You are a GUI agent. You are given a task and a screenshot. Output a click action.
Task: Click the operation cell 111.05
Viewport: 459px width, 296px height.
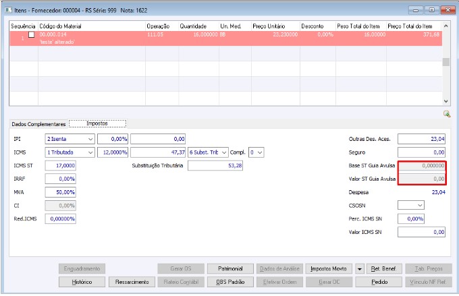tap(155, 34)
